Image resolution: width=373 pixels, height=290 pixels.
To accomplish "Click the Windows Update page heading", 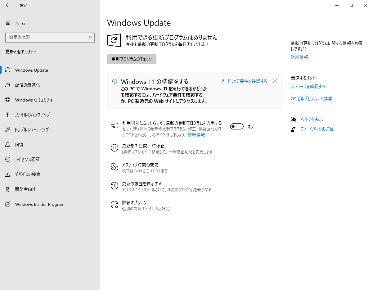I will (x=139, y=23).
